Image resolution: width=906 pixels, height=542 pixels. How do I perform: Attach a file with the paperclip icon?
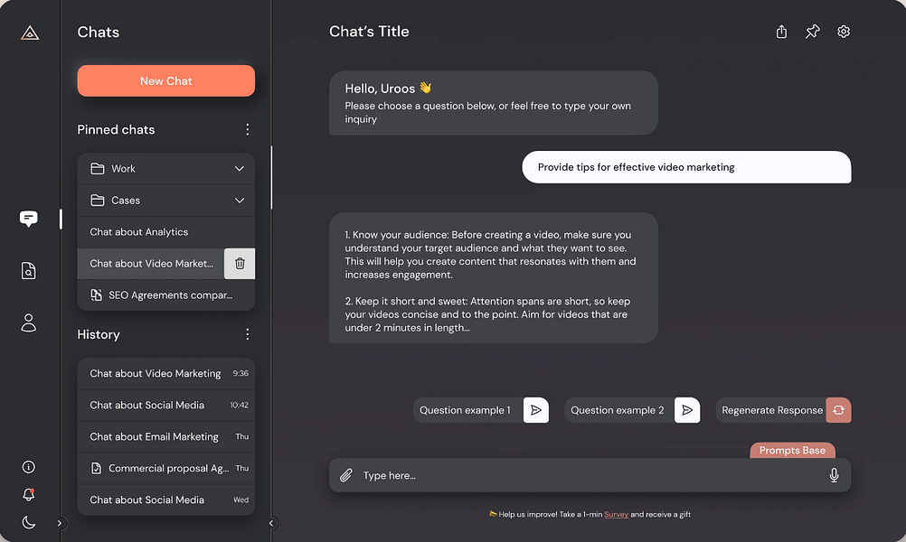346,474
